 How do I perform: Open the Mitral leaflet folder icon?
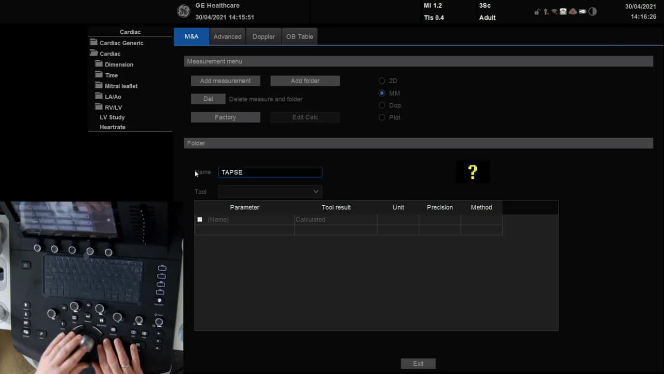tap(99, 86)
